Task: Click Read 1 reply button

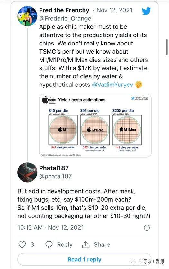Action: [84, 259]
